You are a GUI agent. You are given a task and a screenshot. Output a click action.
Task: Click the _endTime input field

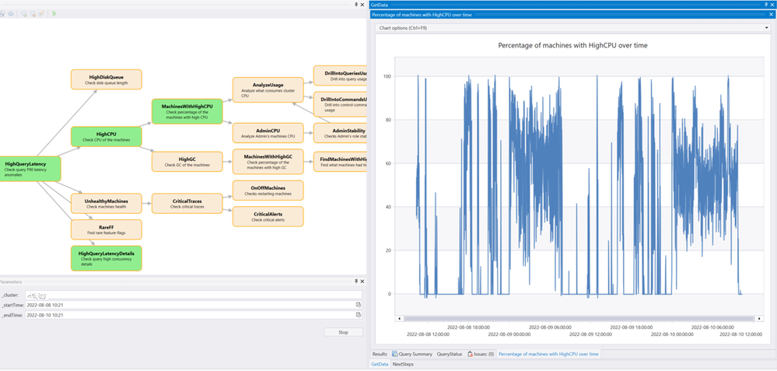point(194,314)
